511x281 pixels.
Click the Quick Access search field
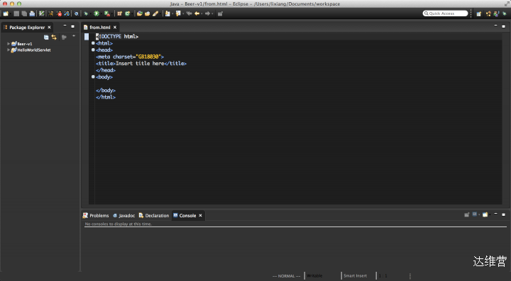click(445, 13)
